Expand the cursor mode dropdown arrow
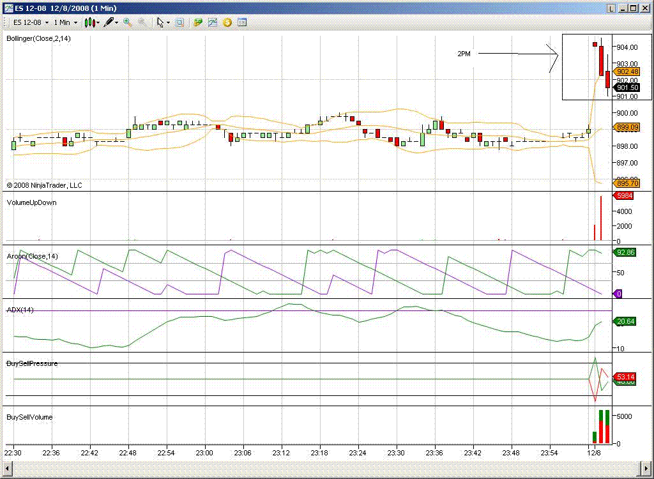This screenshot has width=654, height=479. click(168, 23)
